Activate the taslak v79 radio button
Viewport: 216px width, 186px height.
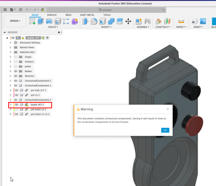click(47, 38)
